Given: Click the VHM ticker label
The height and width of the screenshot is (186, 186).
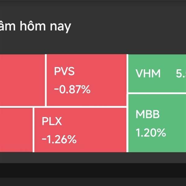Looking at the screenshot, I should [x=148, y=74].
